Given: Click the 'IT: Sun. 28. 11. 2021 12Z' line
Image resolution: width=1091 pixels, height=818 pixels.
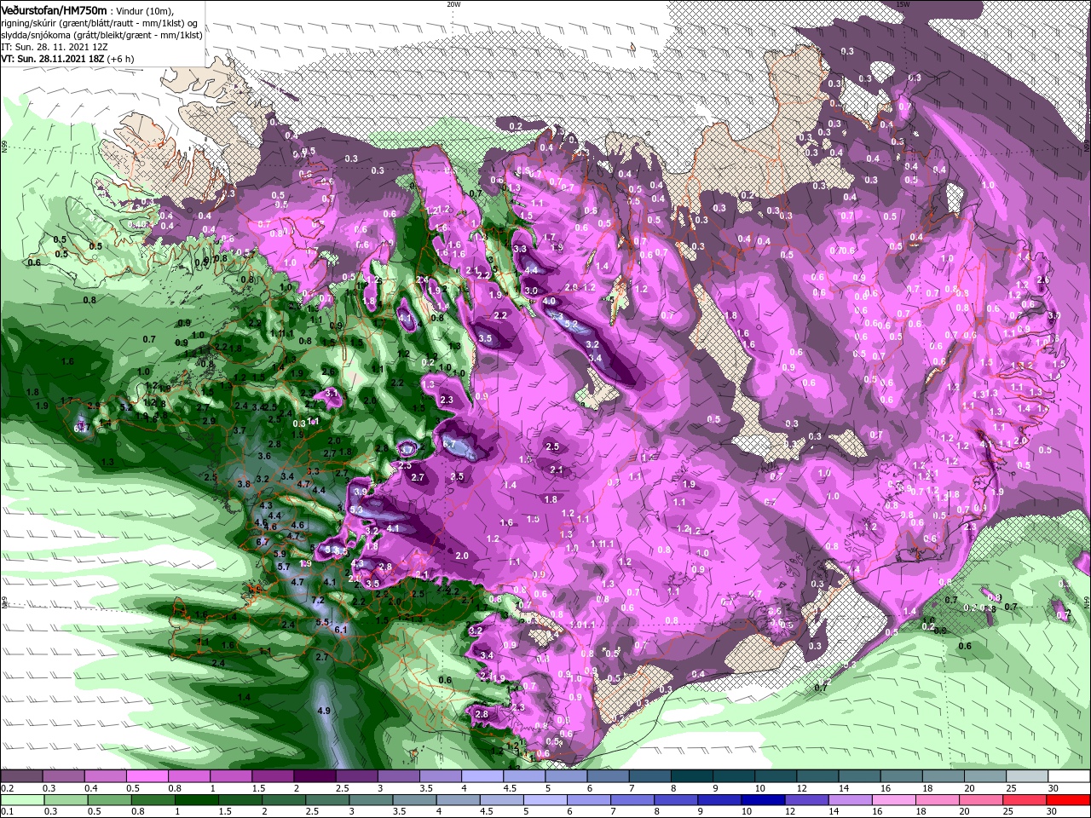Looking at the screenshot, I should [x=54, y=47].
